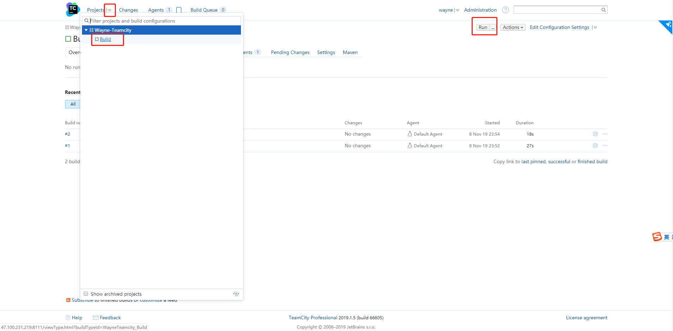Collapse the Wayne-Teamcity project tree node
Screen dimensions: 673x331
click(86, 30)
